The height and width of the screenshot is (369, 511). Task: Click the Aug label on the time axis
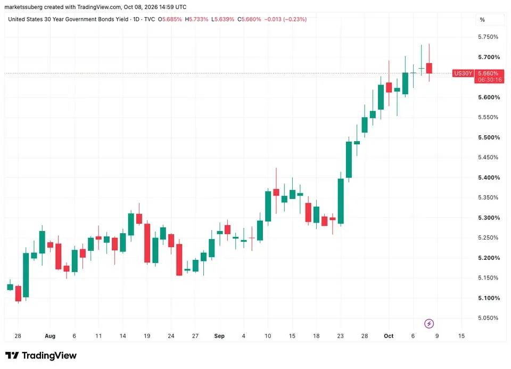pos(50,336)
